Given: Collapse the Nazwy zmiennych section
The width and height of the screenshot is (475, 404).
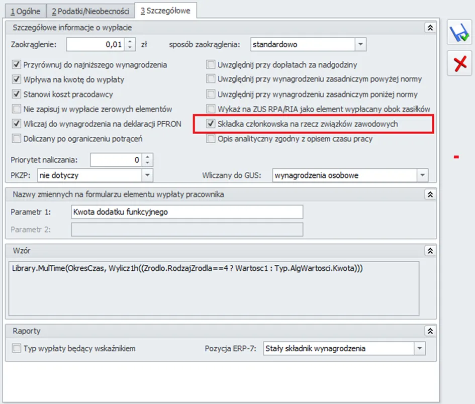Looking at the screenshot, I should 429,194.
